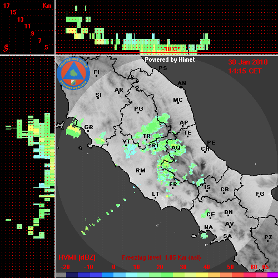The height and width of the screenshot is (278, 278).
Task: Click the '50' dBZ scale value
Action: point(230,267)
